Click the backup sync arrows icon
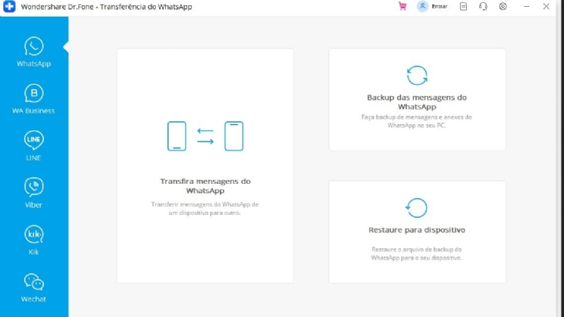The width and height of the screenshot is (564, 317). pos(417,76)
